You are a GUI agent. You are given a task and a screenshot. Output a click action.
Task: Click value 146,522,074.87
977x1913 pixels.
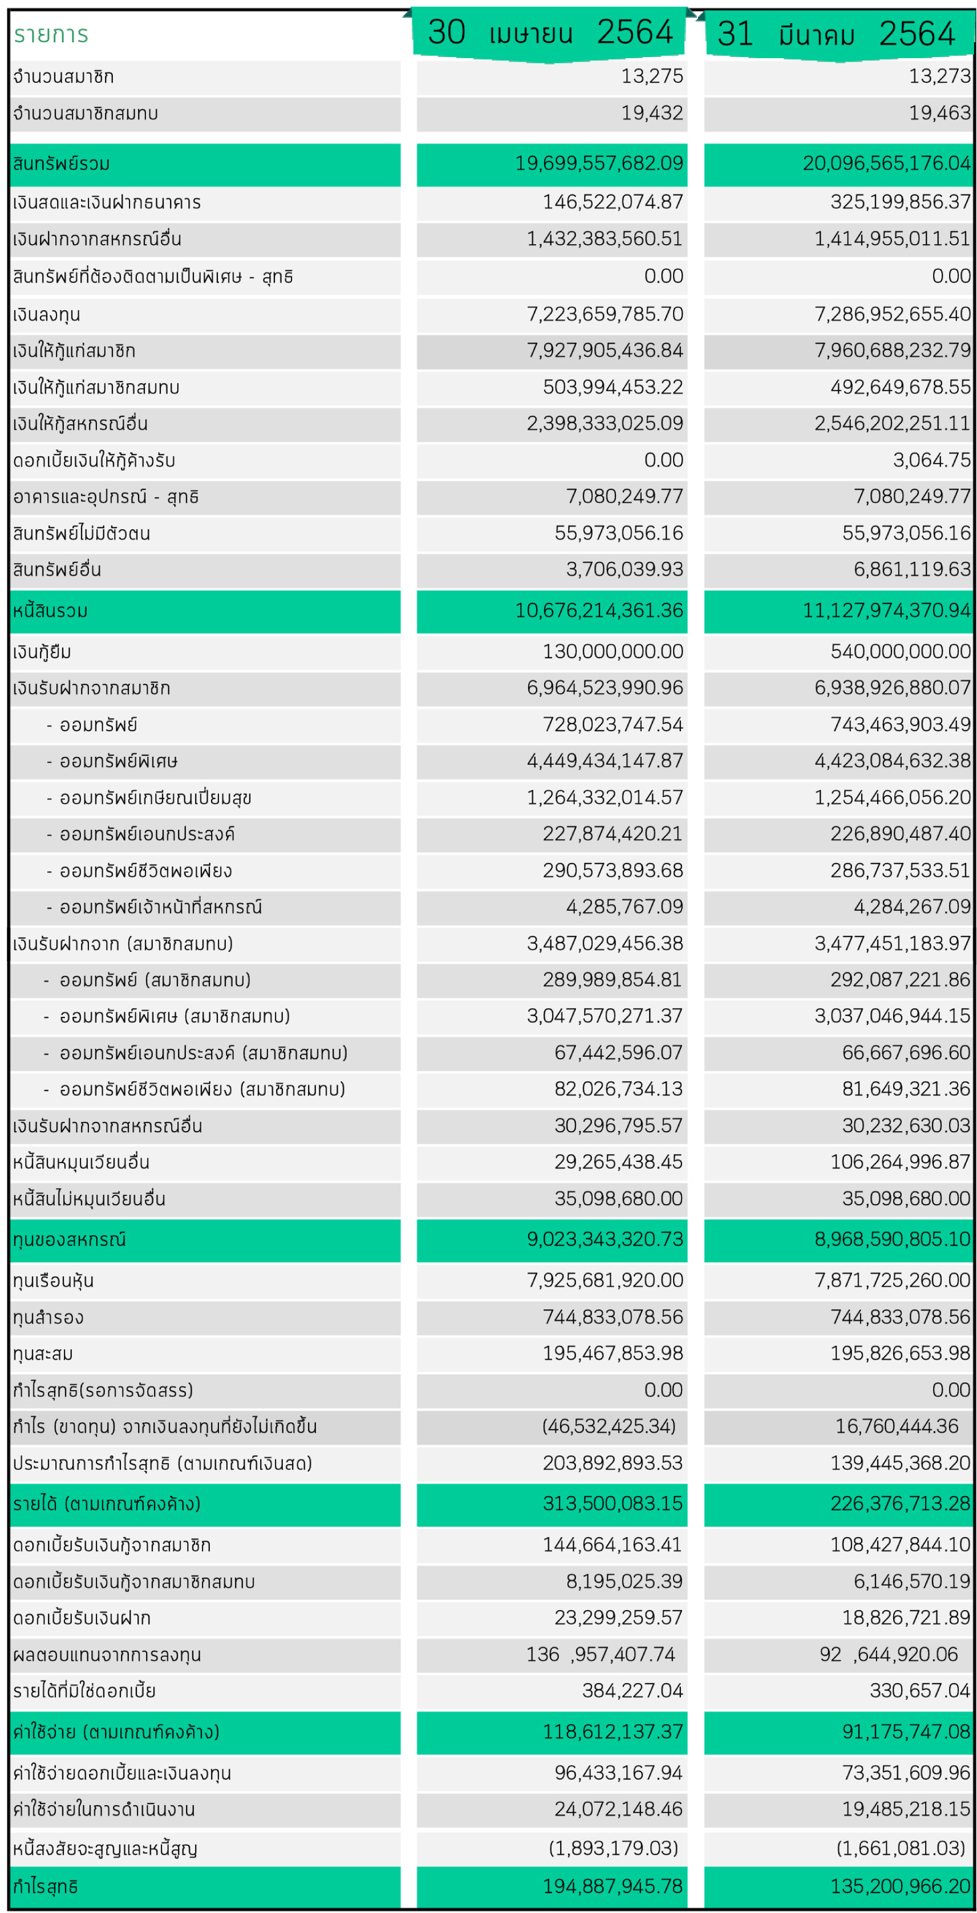click(x=613, y=202)
